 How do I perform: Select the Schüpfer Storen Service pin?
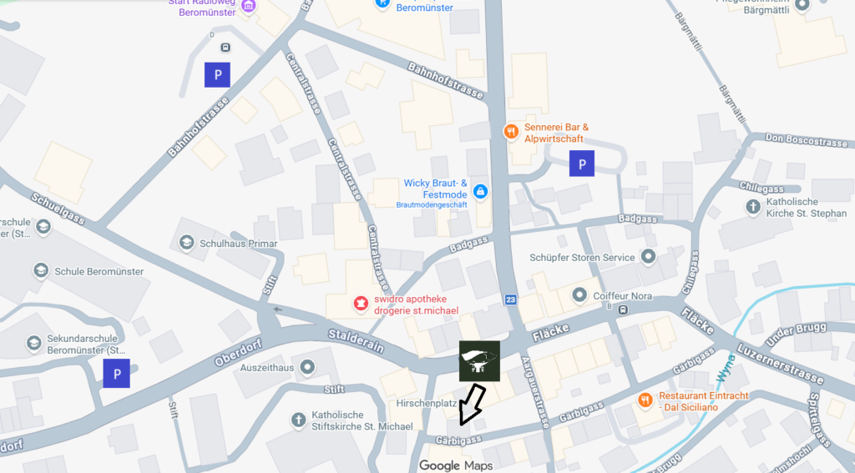(x=648, y=256)
